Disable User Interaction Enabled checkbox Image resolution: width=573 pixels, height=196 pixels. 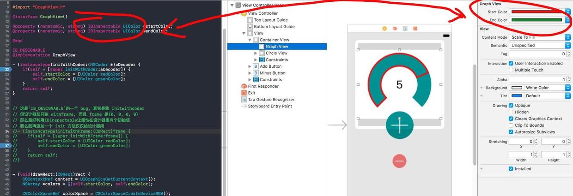coord(511,64)
